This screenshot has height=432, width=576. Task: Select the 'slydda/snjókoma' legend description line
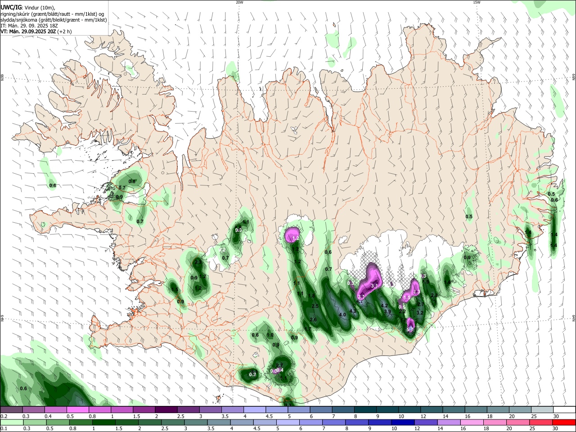pos(54,20)
